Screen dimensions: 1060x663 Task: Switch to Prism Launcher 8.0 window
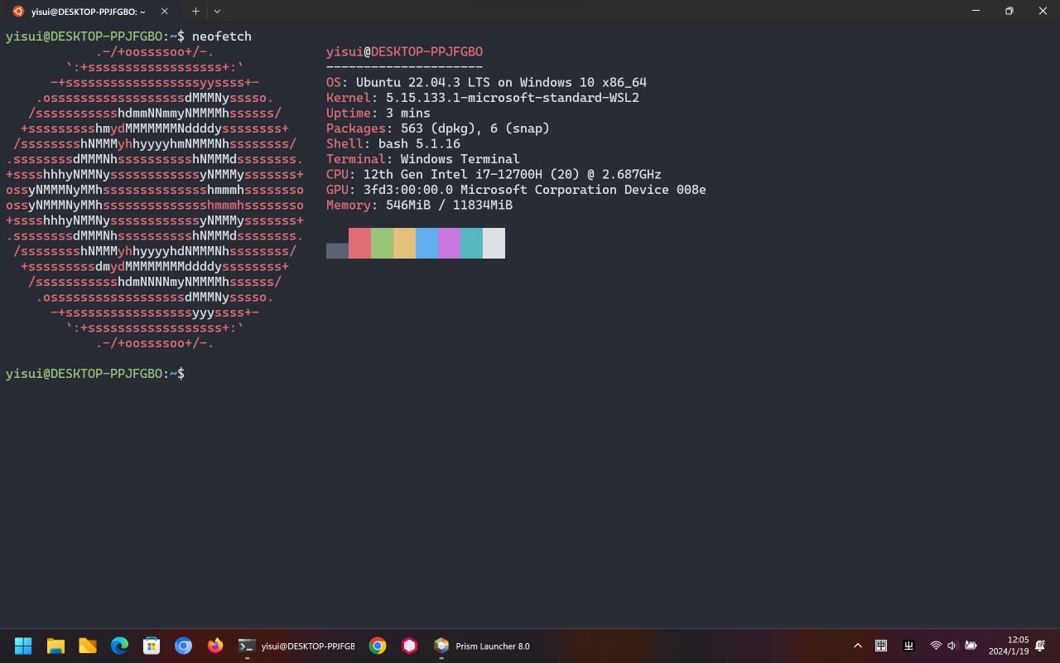(x=482, y=646)
